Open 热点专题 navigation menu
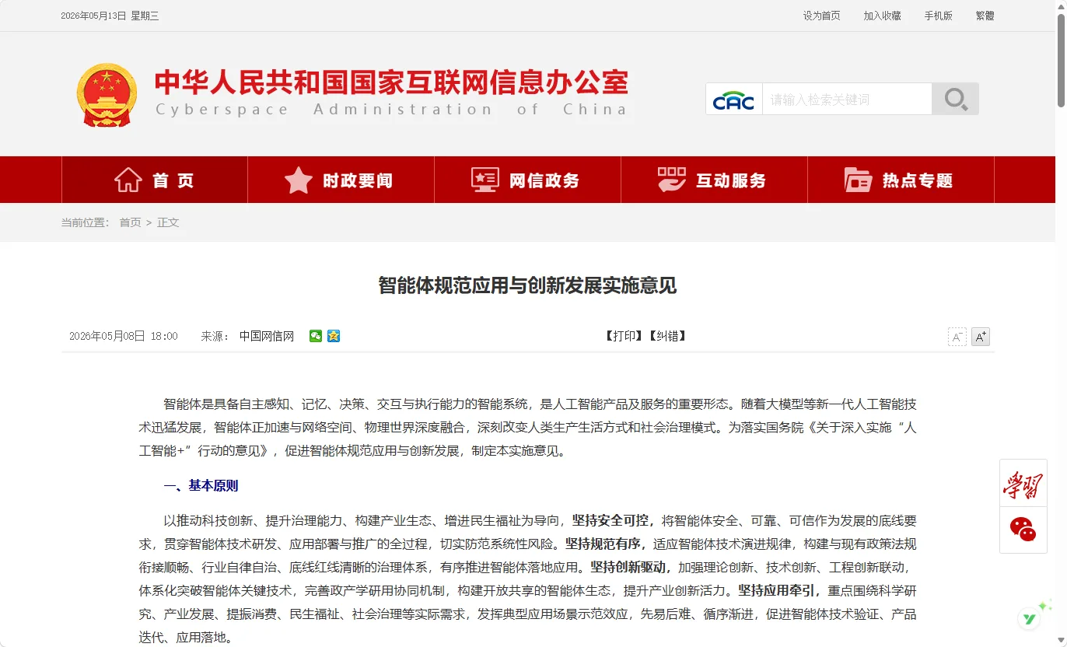Viewport: 1067px width, 647px height. [901, 180]
